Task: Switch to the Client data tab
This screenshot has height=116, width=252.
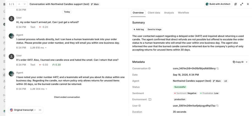Action: pos(154,13)
